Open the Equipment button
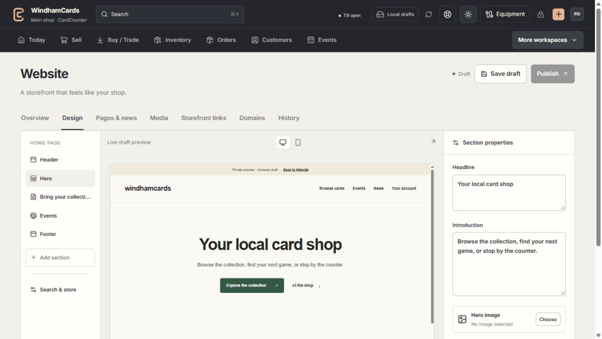 point(505,14)
